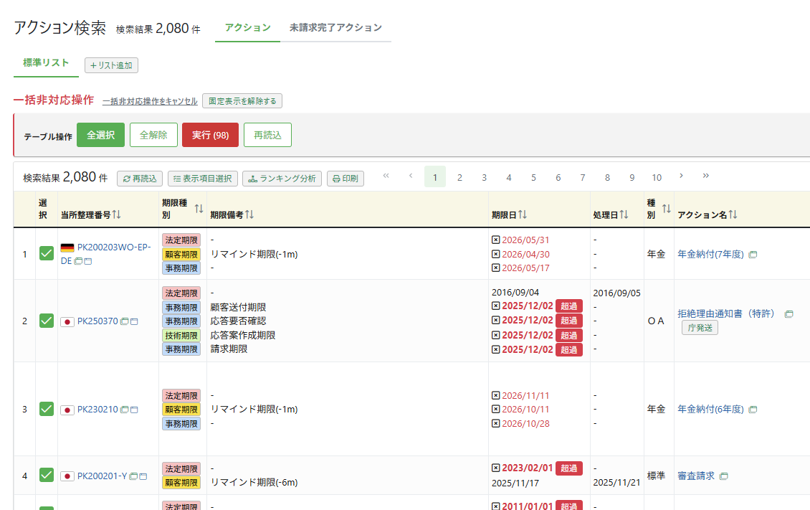The height and width of the screenshot is (510, 810).
Task: Sort by 期限日 column arrows
Action: 523,214
